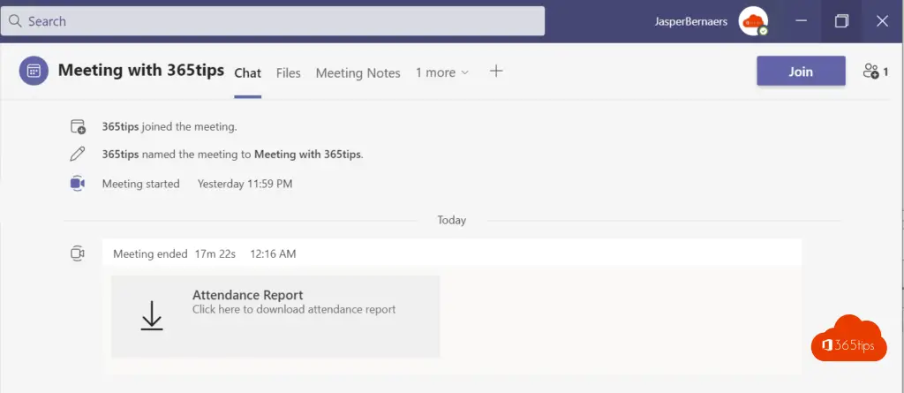Click the "Meeting with 365tips" title
The width and height of the screenshot is (904, 393).
pos(141,72)
